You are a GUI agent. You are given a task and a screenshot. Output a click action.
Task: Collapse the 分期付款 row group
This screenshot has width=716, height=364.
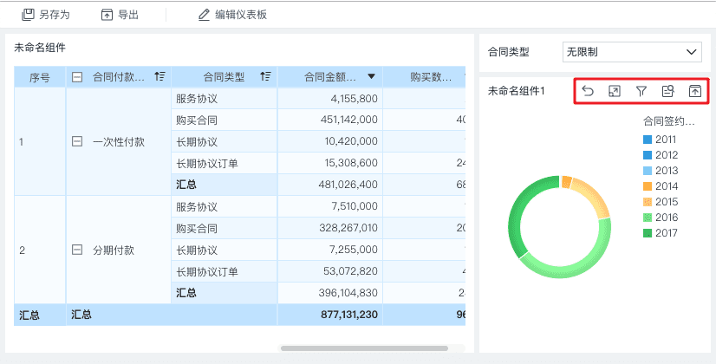[x=77, y=250]
